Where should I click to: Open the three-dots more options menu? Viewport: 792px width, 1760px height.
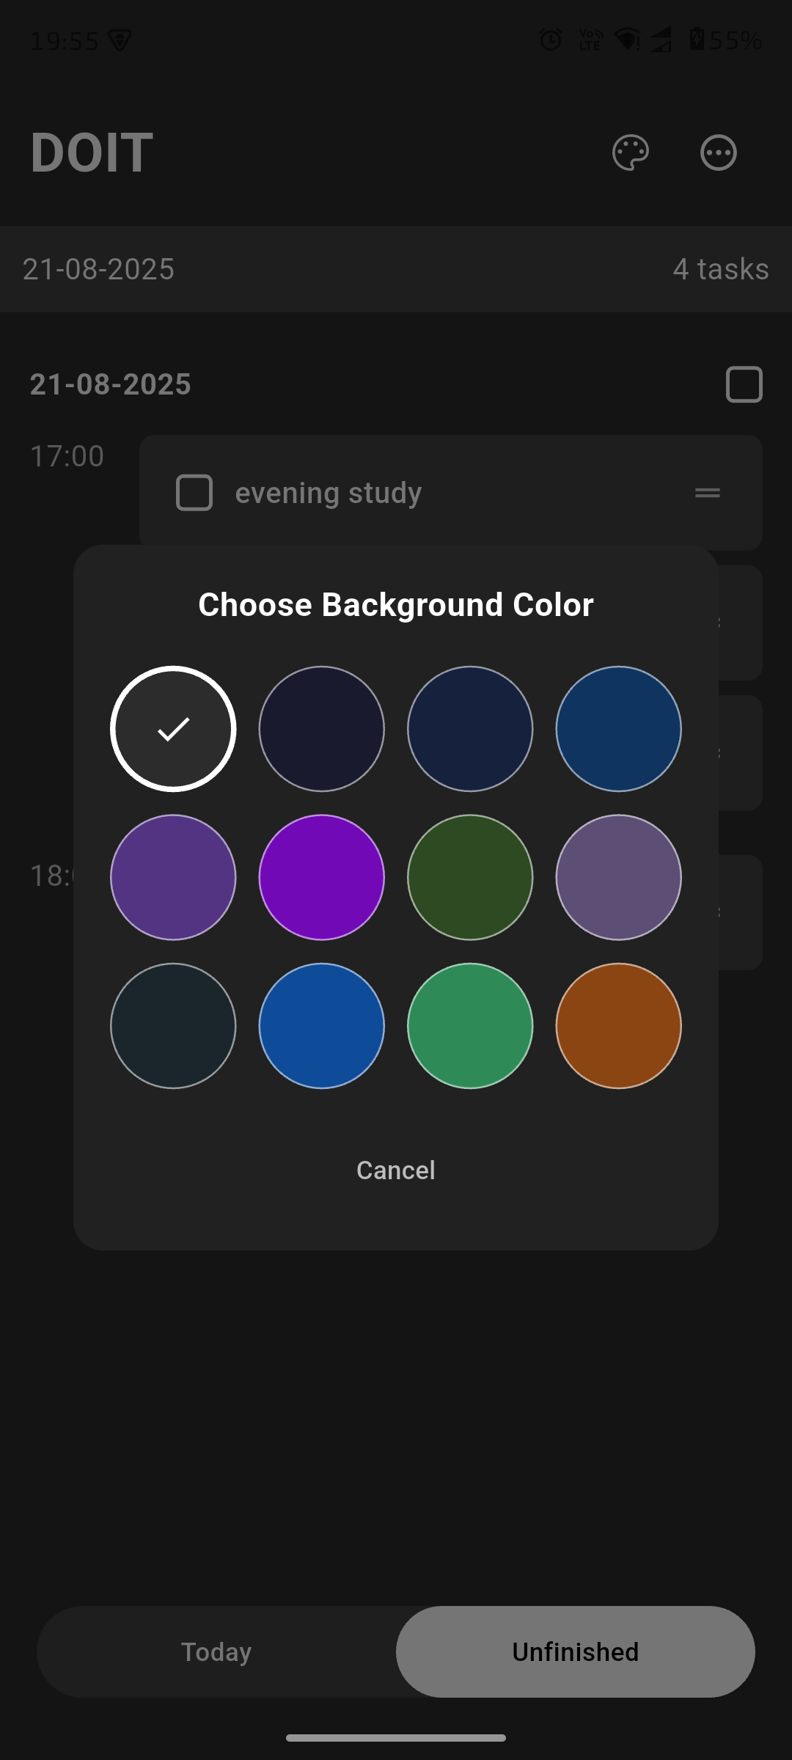point(718,153)
